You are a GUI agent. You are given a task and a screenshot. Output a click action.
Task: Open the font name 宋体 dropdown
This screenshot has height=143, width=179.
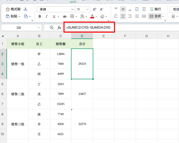[72, 9]
